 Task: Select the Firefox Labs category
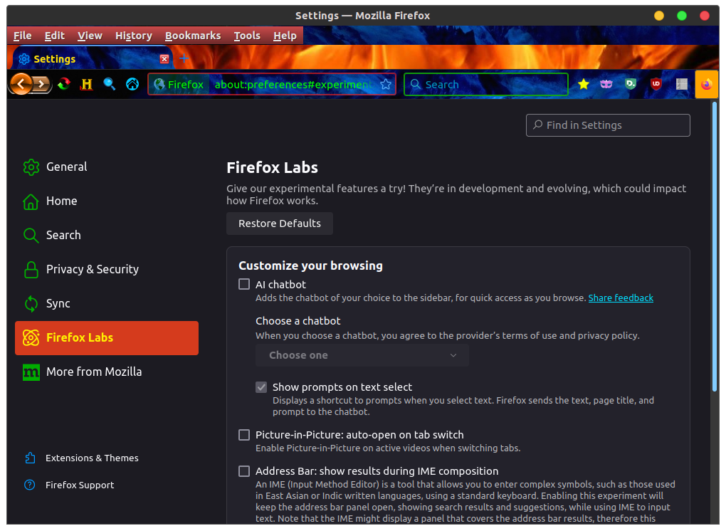pyautogui.click(x=107, y=338)
